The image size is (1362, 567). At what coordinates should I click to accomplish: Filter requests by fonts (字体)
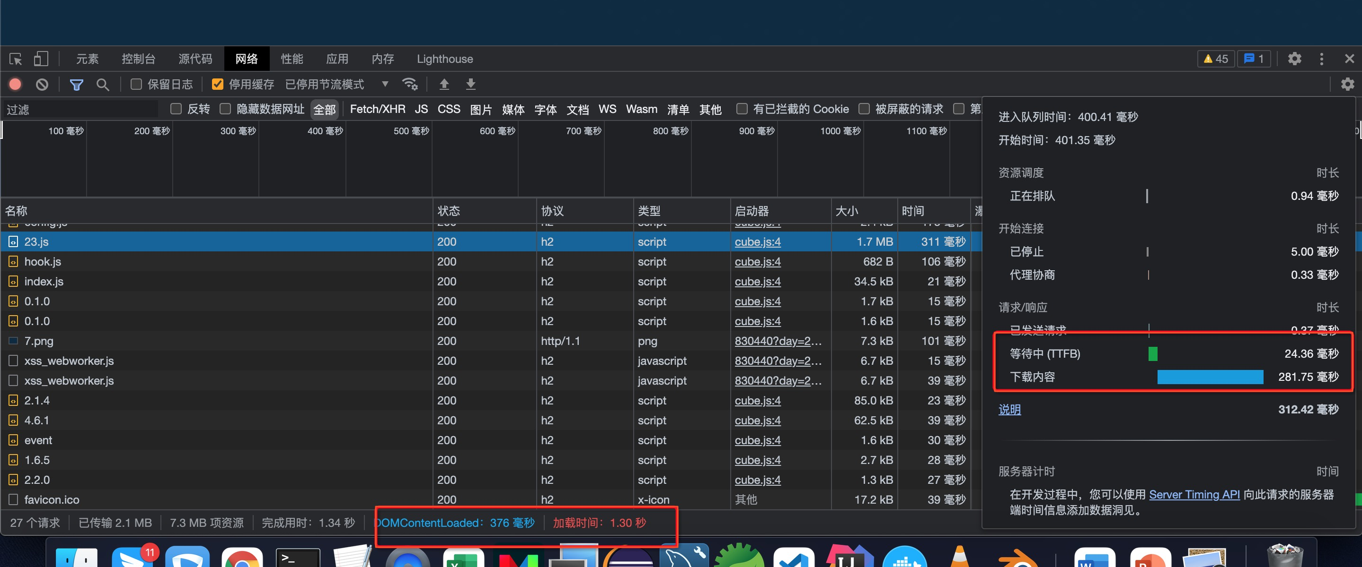545,109
